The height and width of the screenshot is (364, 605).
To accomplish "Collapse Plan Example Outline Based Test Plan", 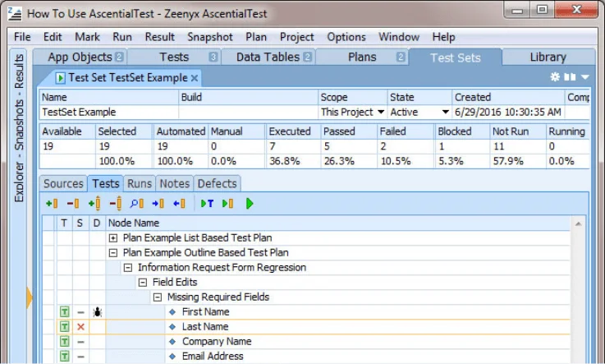I will click(x=113, y=253).
